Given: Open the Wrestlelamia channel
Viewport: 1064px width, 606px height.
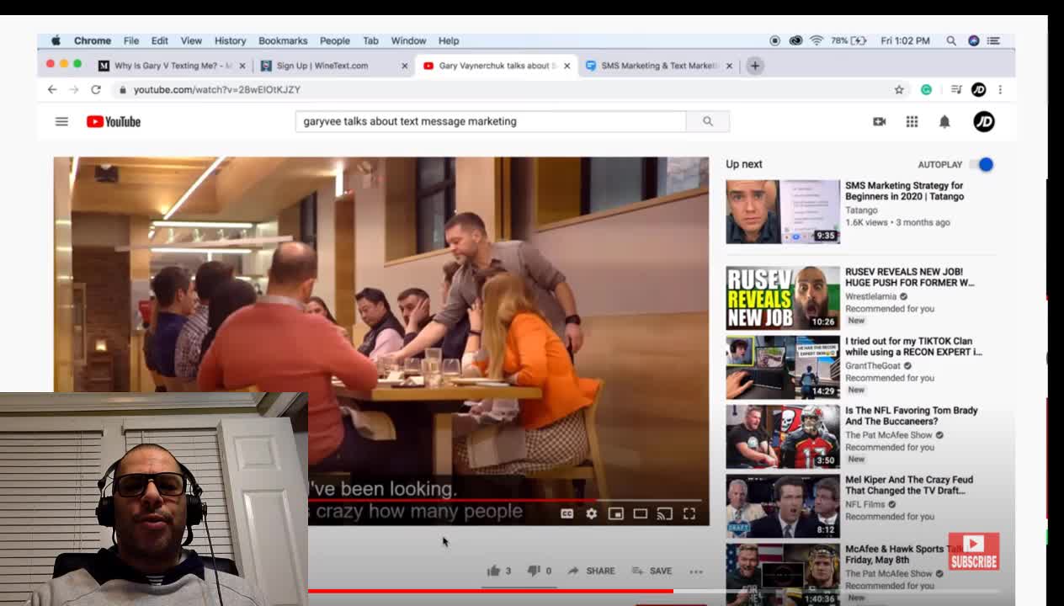Looking at the screenshot, I should 870,296.
